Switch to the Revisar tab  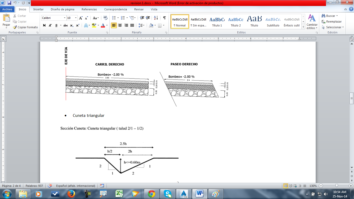click(x=139, y=9)
